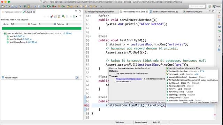Select hasNext() proposal in autocomplete list

click(x=192, y=71)
